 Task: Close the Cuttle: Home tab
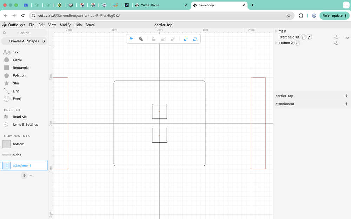coord(186,5)
